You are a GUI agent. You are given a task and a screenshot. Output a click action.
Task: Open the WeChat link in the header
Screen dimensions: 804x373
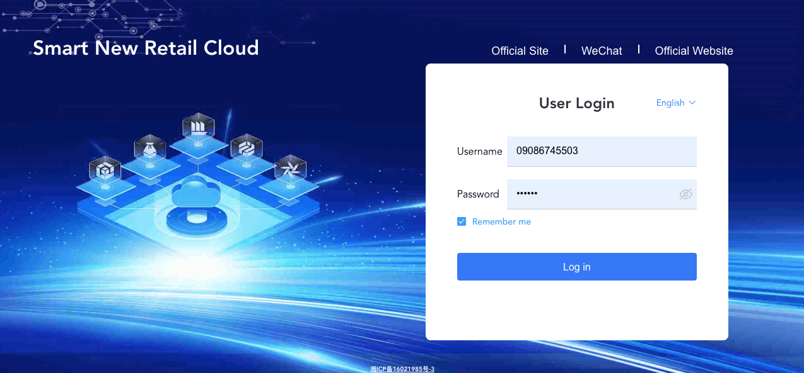click(602, 51)
